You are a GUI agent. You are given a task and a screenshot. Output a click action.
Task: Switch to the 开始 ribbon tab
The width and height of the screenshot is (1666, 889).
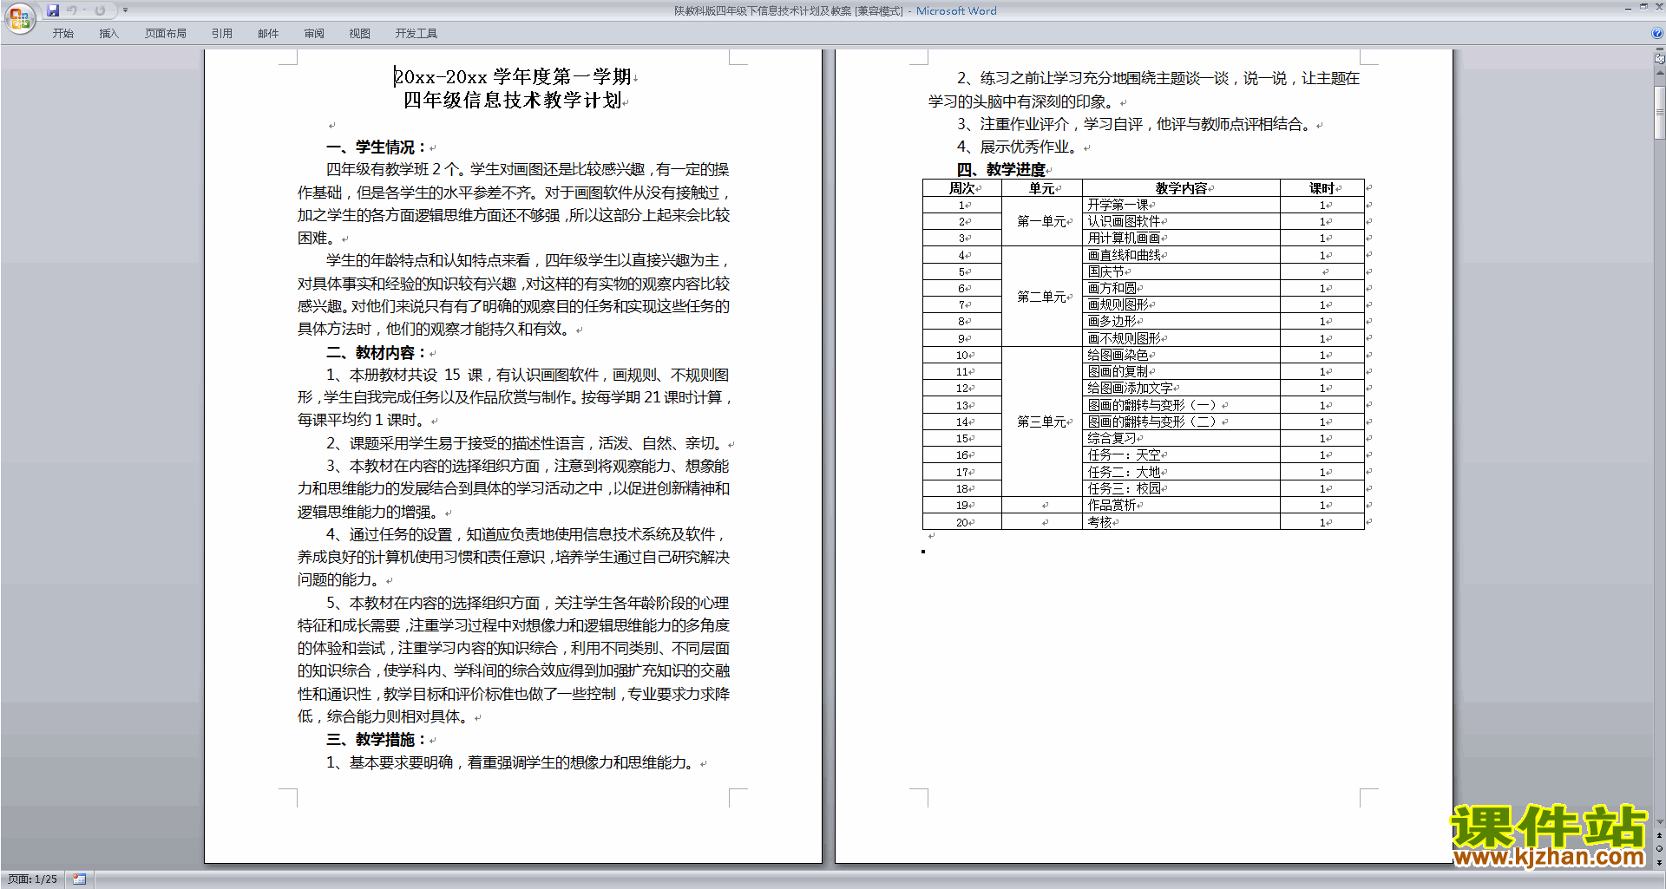62,34
